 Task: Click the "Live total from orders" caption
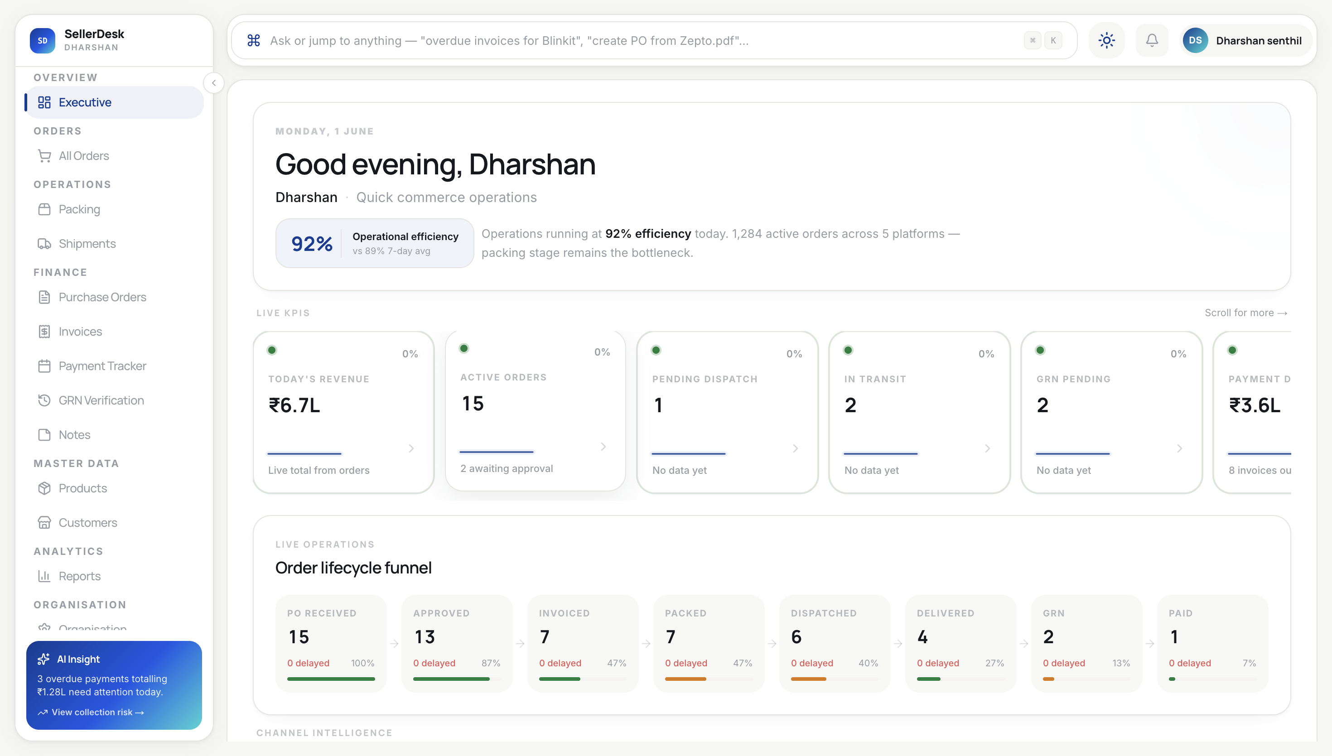pyautogui.click(x=319, y=470)
